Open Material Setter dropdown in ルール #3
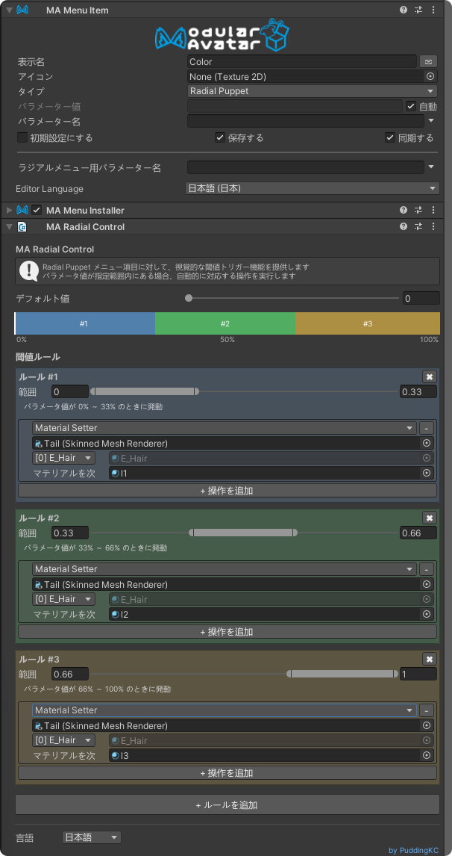The image size is (452, 856). point(225,710)
